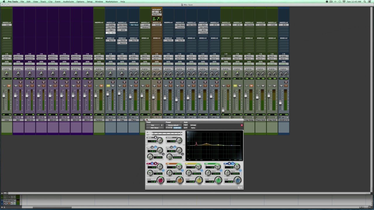The height and width of the screenshot is (210, 374).
Task: Open the factory default preset dropdown
Action: [x=174, y=125]
